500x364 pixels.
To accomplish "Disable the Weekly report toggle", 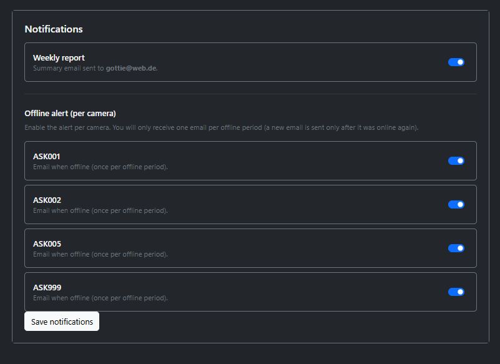I will [x=456, y=62].
